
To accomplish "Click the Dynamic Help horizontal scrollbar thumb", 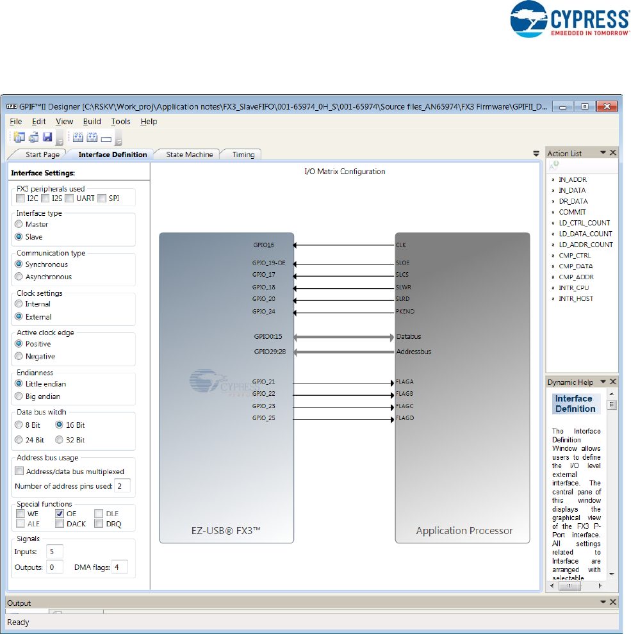I will click(570, 585).
